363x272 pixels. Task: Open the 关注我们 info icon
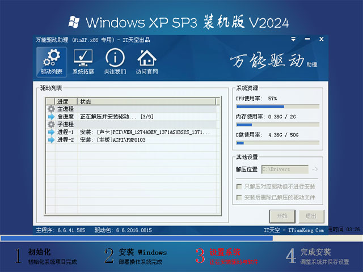[115, 62]
